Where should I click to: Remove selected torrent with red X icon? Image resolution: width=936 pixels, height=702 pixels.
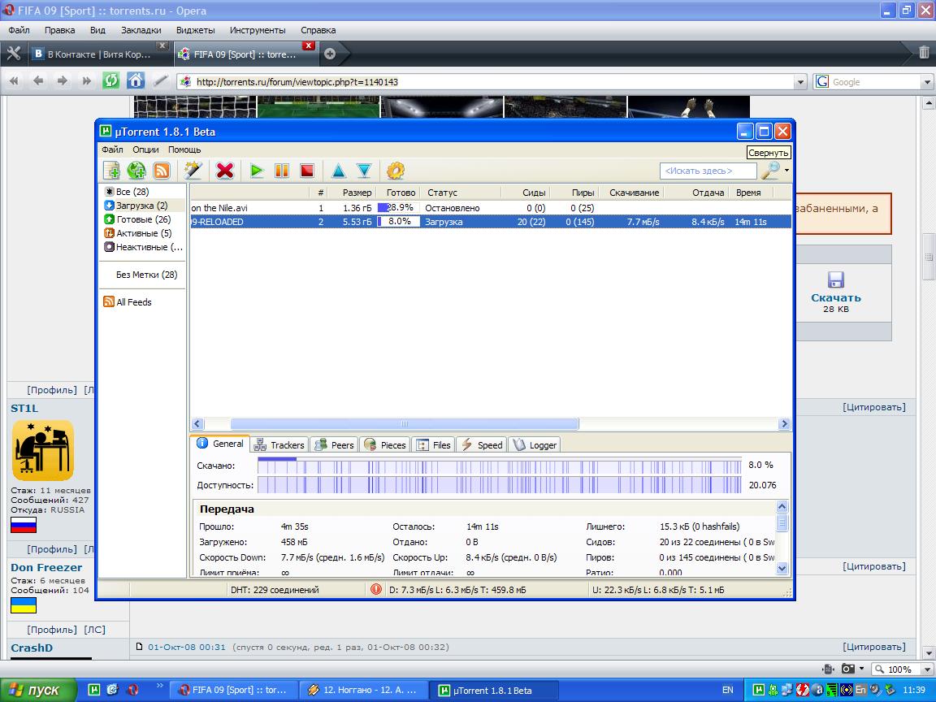click(x=225, y=171)
